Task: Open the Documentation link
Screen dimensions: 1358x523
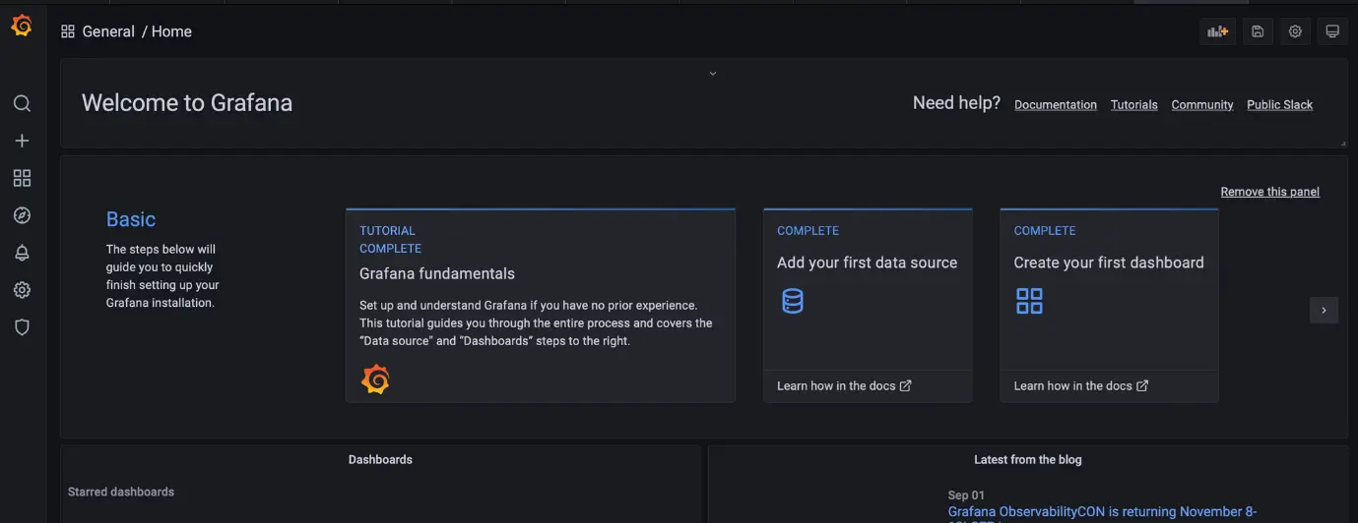Action: (1055, 105)
